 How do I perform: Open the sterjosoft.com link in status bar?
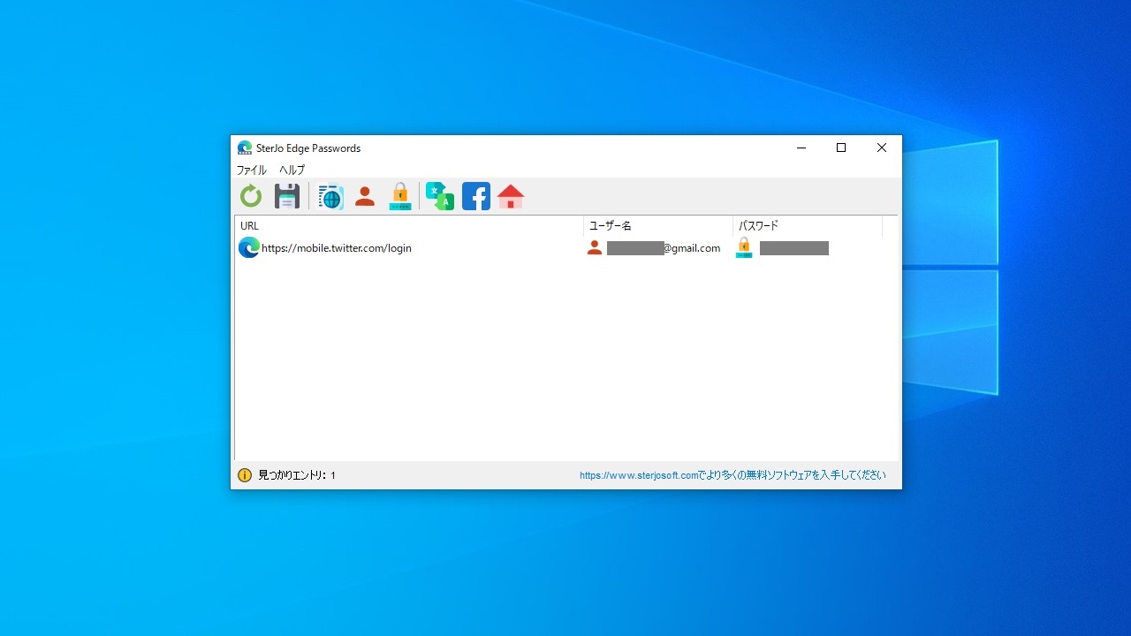(732, 475)
